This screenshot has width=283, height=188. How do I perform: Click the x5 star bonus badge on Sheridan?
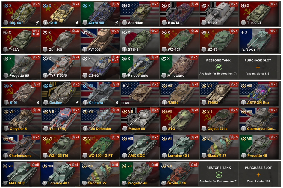coord(155,4)
